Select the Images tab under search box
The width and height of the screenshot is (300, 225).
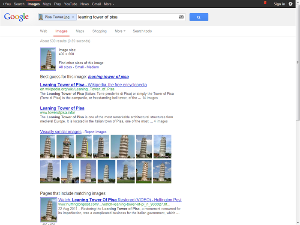pos(61,31)
